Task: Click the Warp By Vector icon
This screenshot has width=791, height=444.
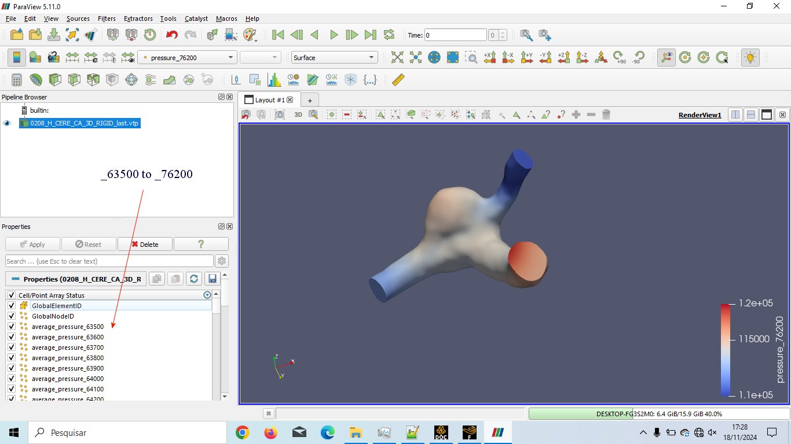Action: [x=169, y=79]
